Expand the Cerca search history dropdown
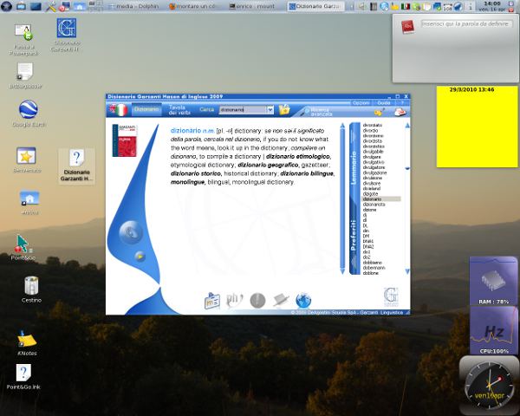 click(270, 109)
